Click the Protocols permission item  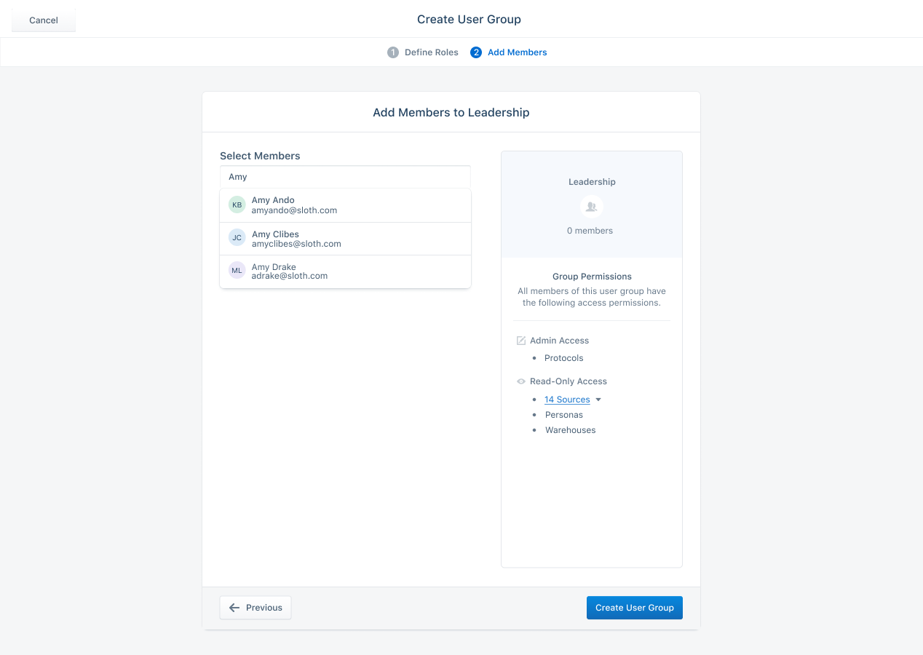pyautogui.click(x=564, y=358)
